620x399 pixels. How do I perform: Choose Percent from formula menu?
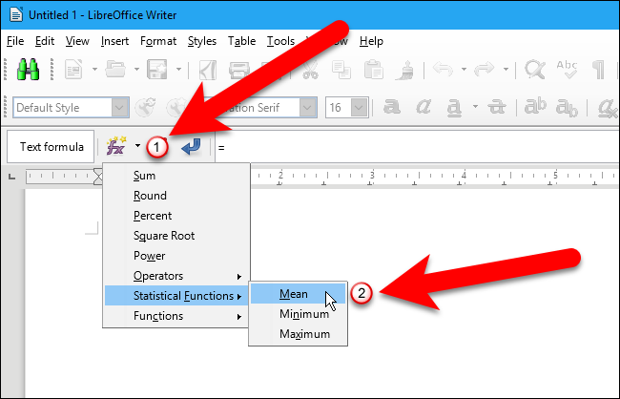176,216
